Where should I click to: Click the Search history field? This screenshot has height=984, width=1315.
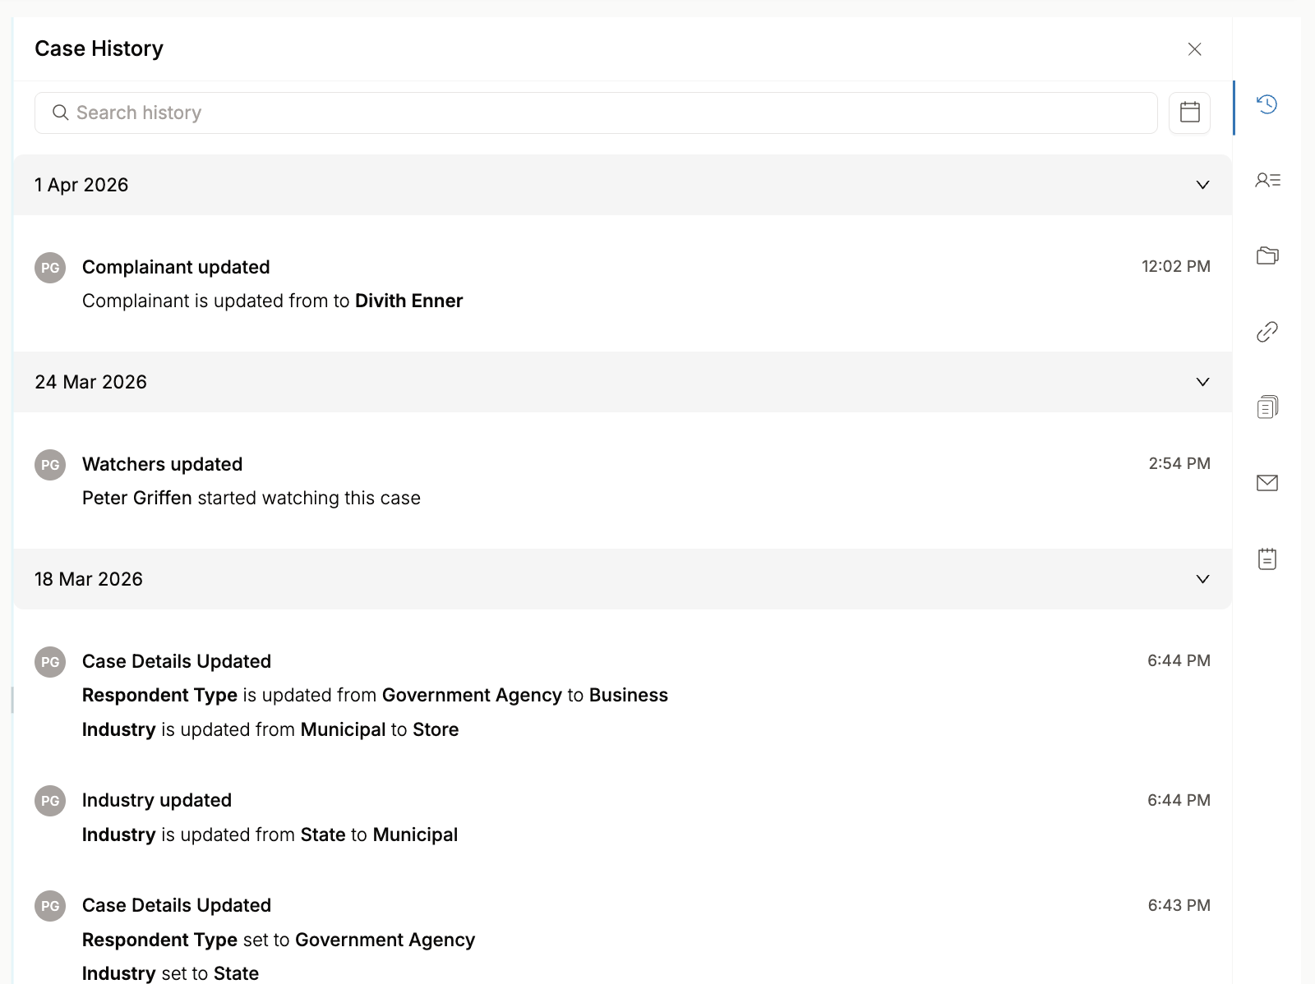(596, 113)
